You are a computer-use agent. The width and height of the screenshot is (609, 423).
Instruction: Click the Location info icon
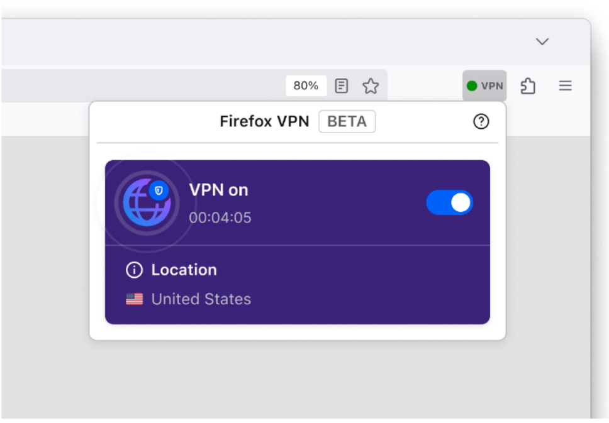(134, 270)
